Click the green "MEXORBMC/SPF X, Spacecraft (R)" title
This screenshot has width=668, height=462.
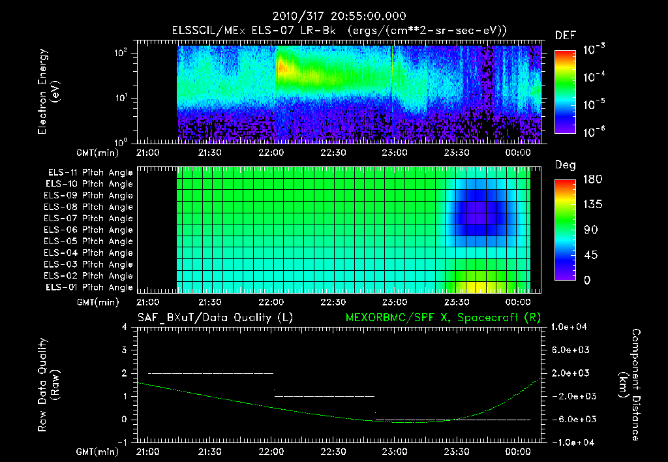coord(443,318)
